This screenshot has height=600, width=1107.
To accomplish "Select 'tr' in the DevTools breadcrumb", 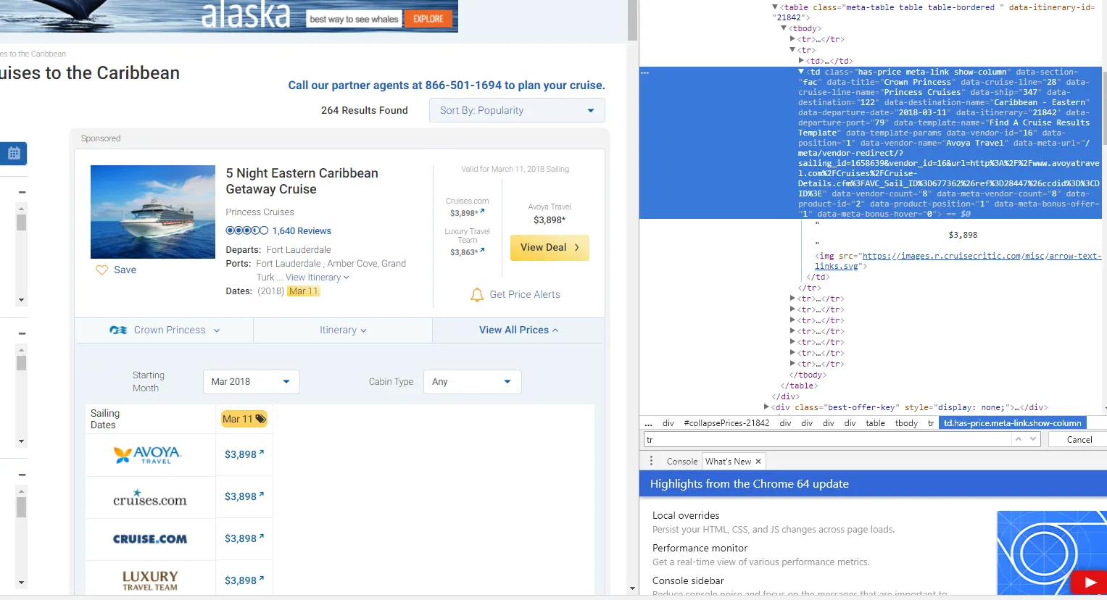I will coord(931,423).
